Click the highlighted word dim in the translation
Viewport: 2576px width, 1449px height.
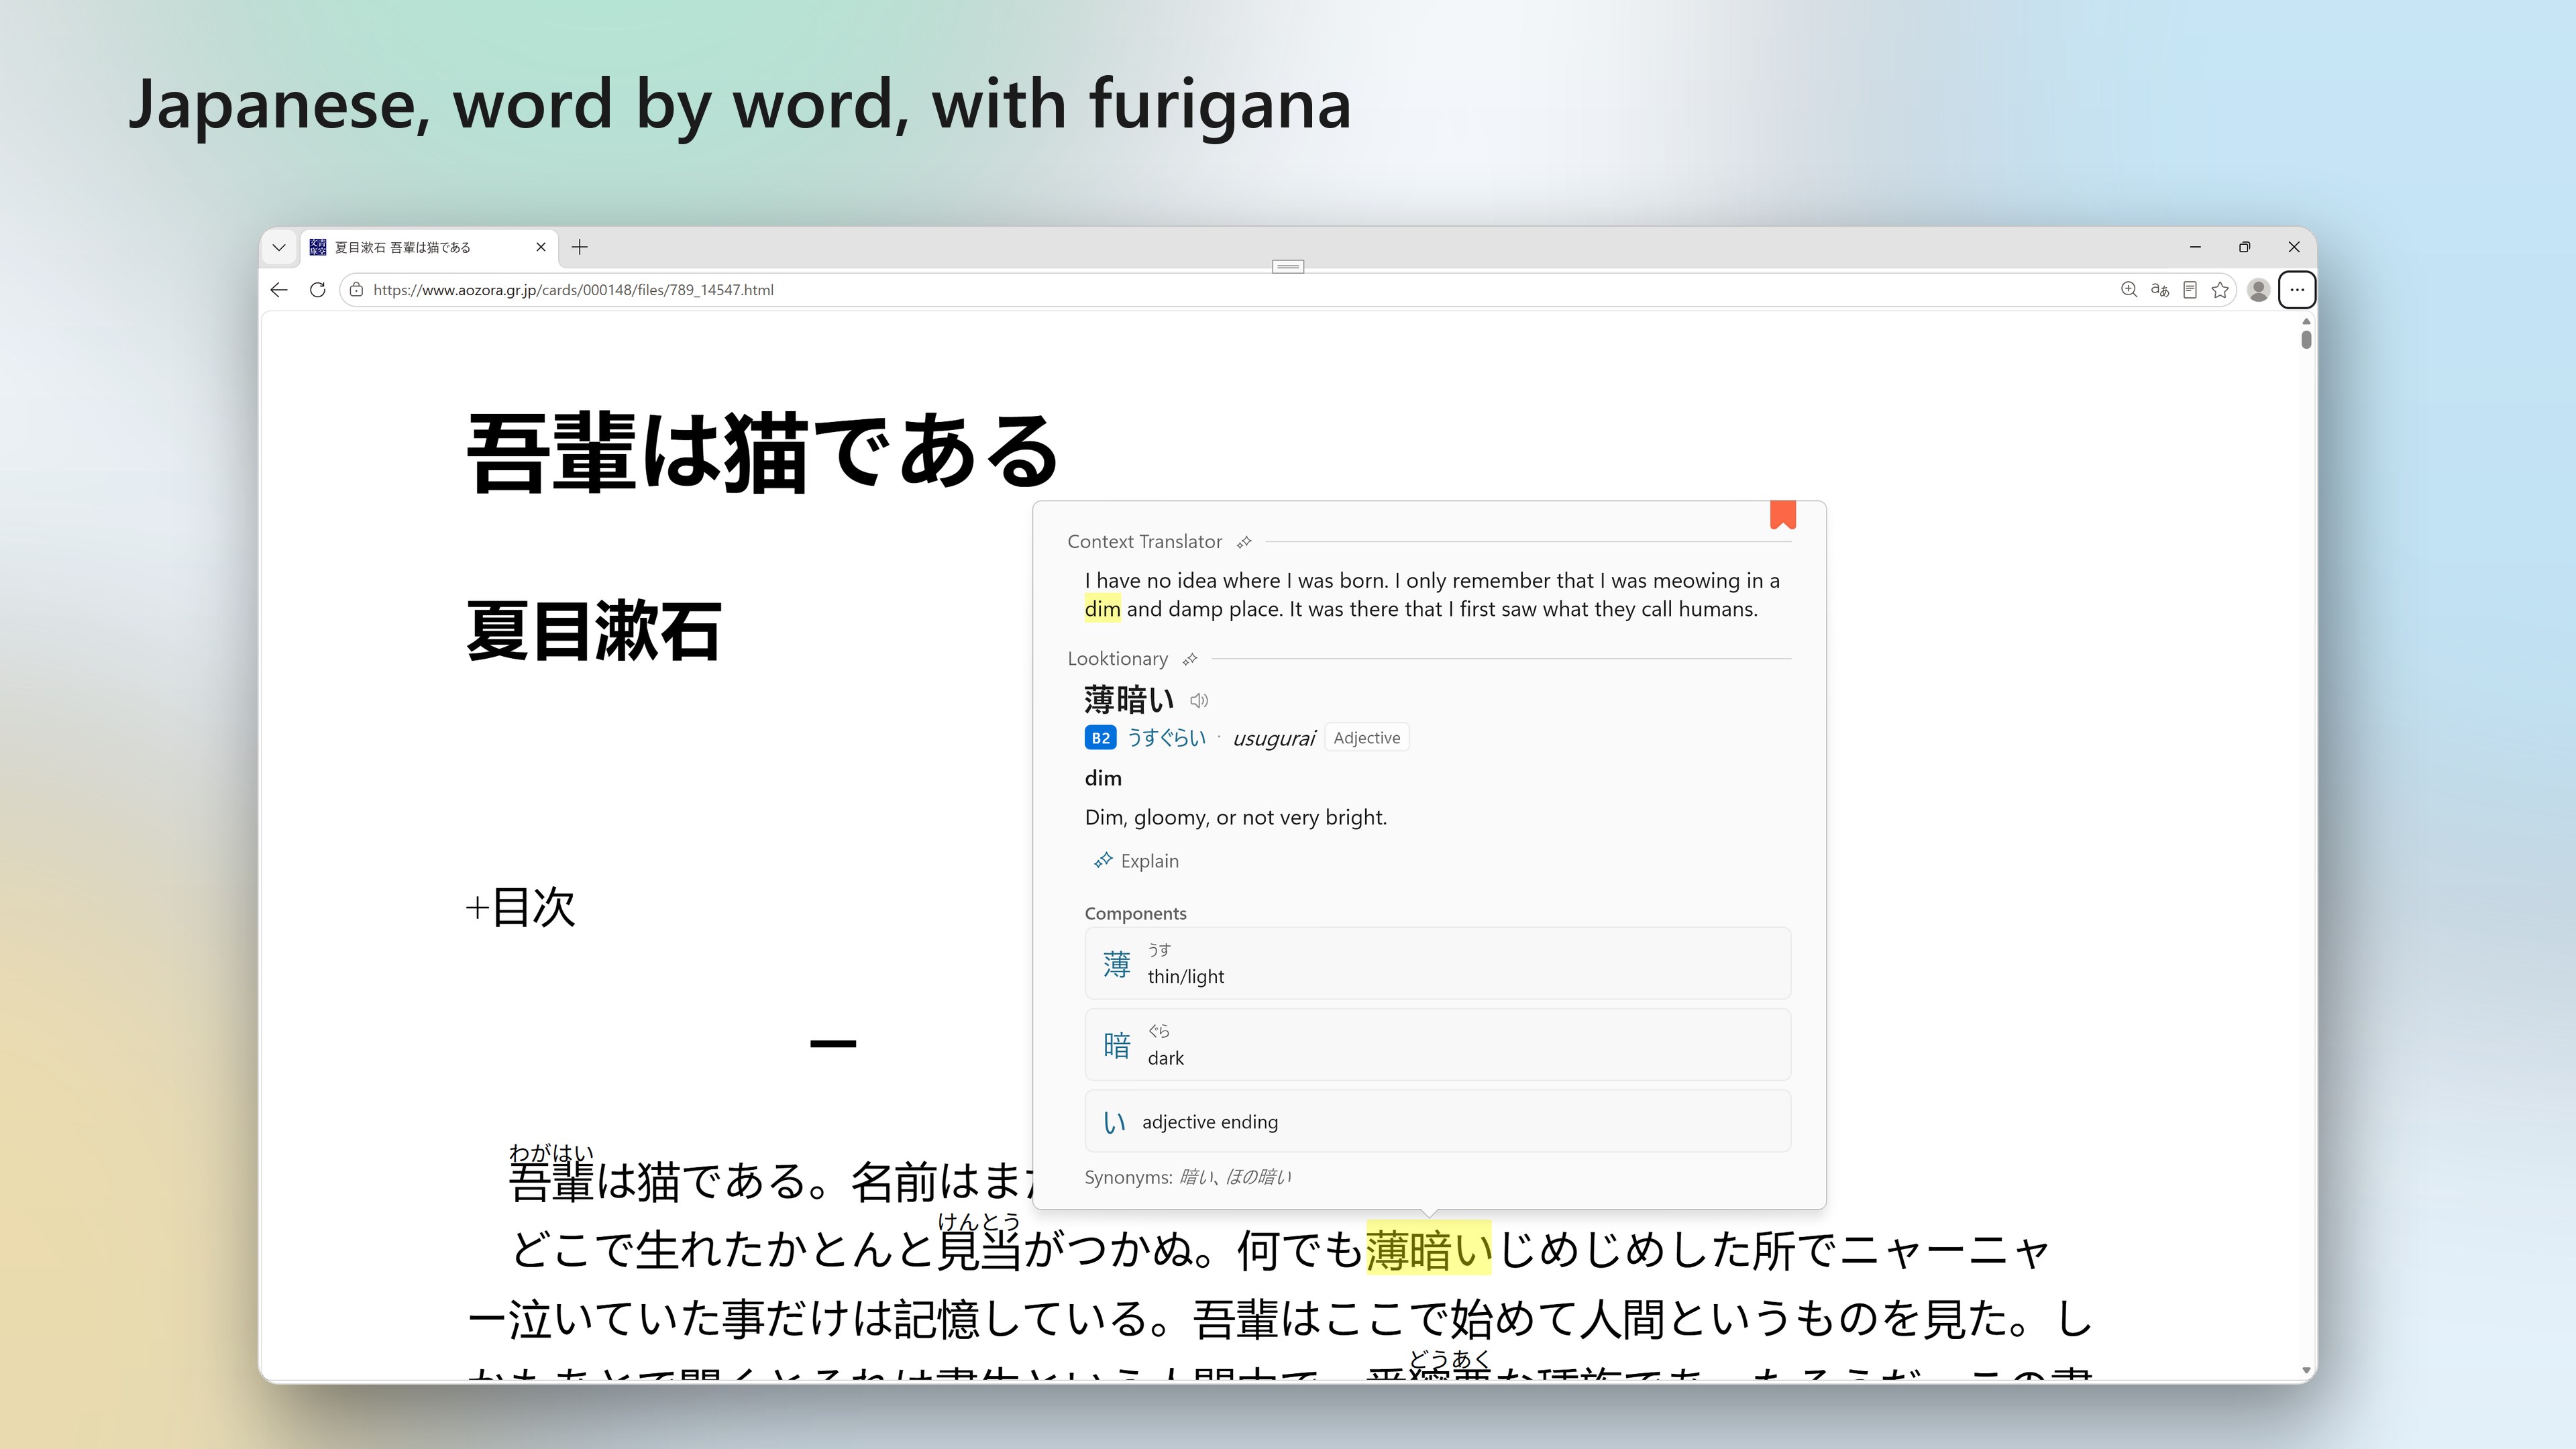click(1102, 609)
